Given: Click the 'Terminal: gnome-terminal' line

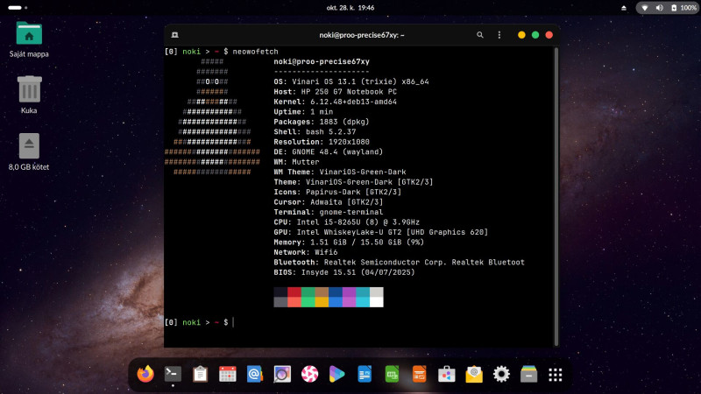Looking at the screenshot, I should tap(329, 212).
